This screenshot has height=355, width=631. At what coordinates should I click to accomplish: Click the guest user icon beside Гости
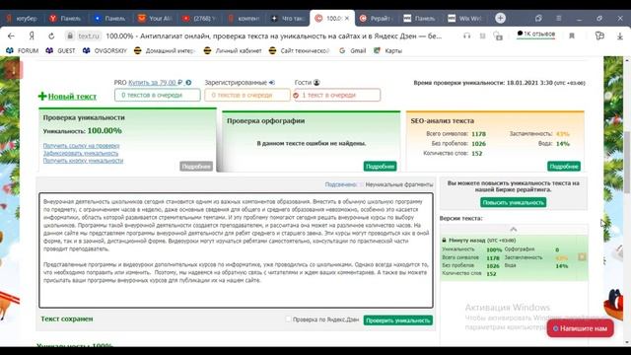click(x=316, y=83)
